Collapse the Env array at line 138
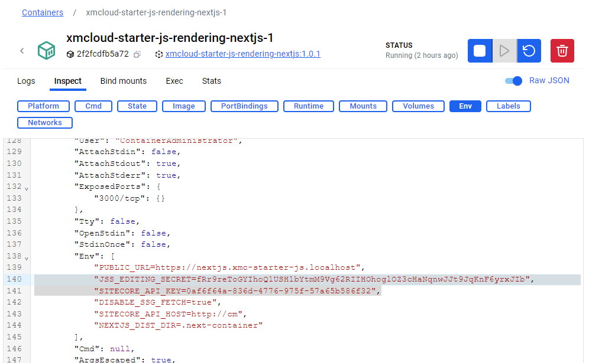This screenshot has width=589, height=363. pos(27,259)
